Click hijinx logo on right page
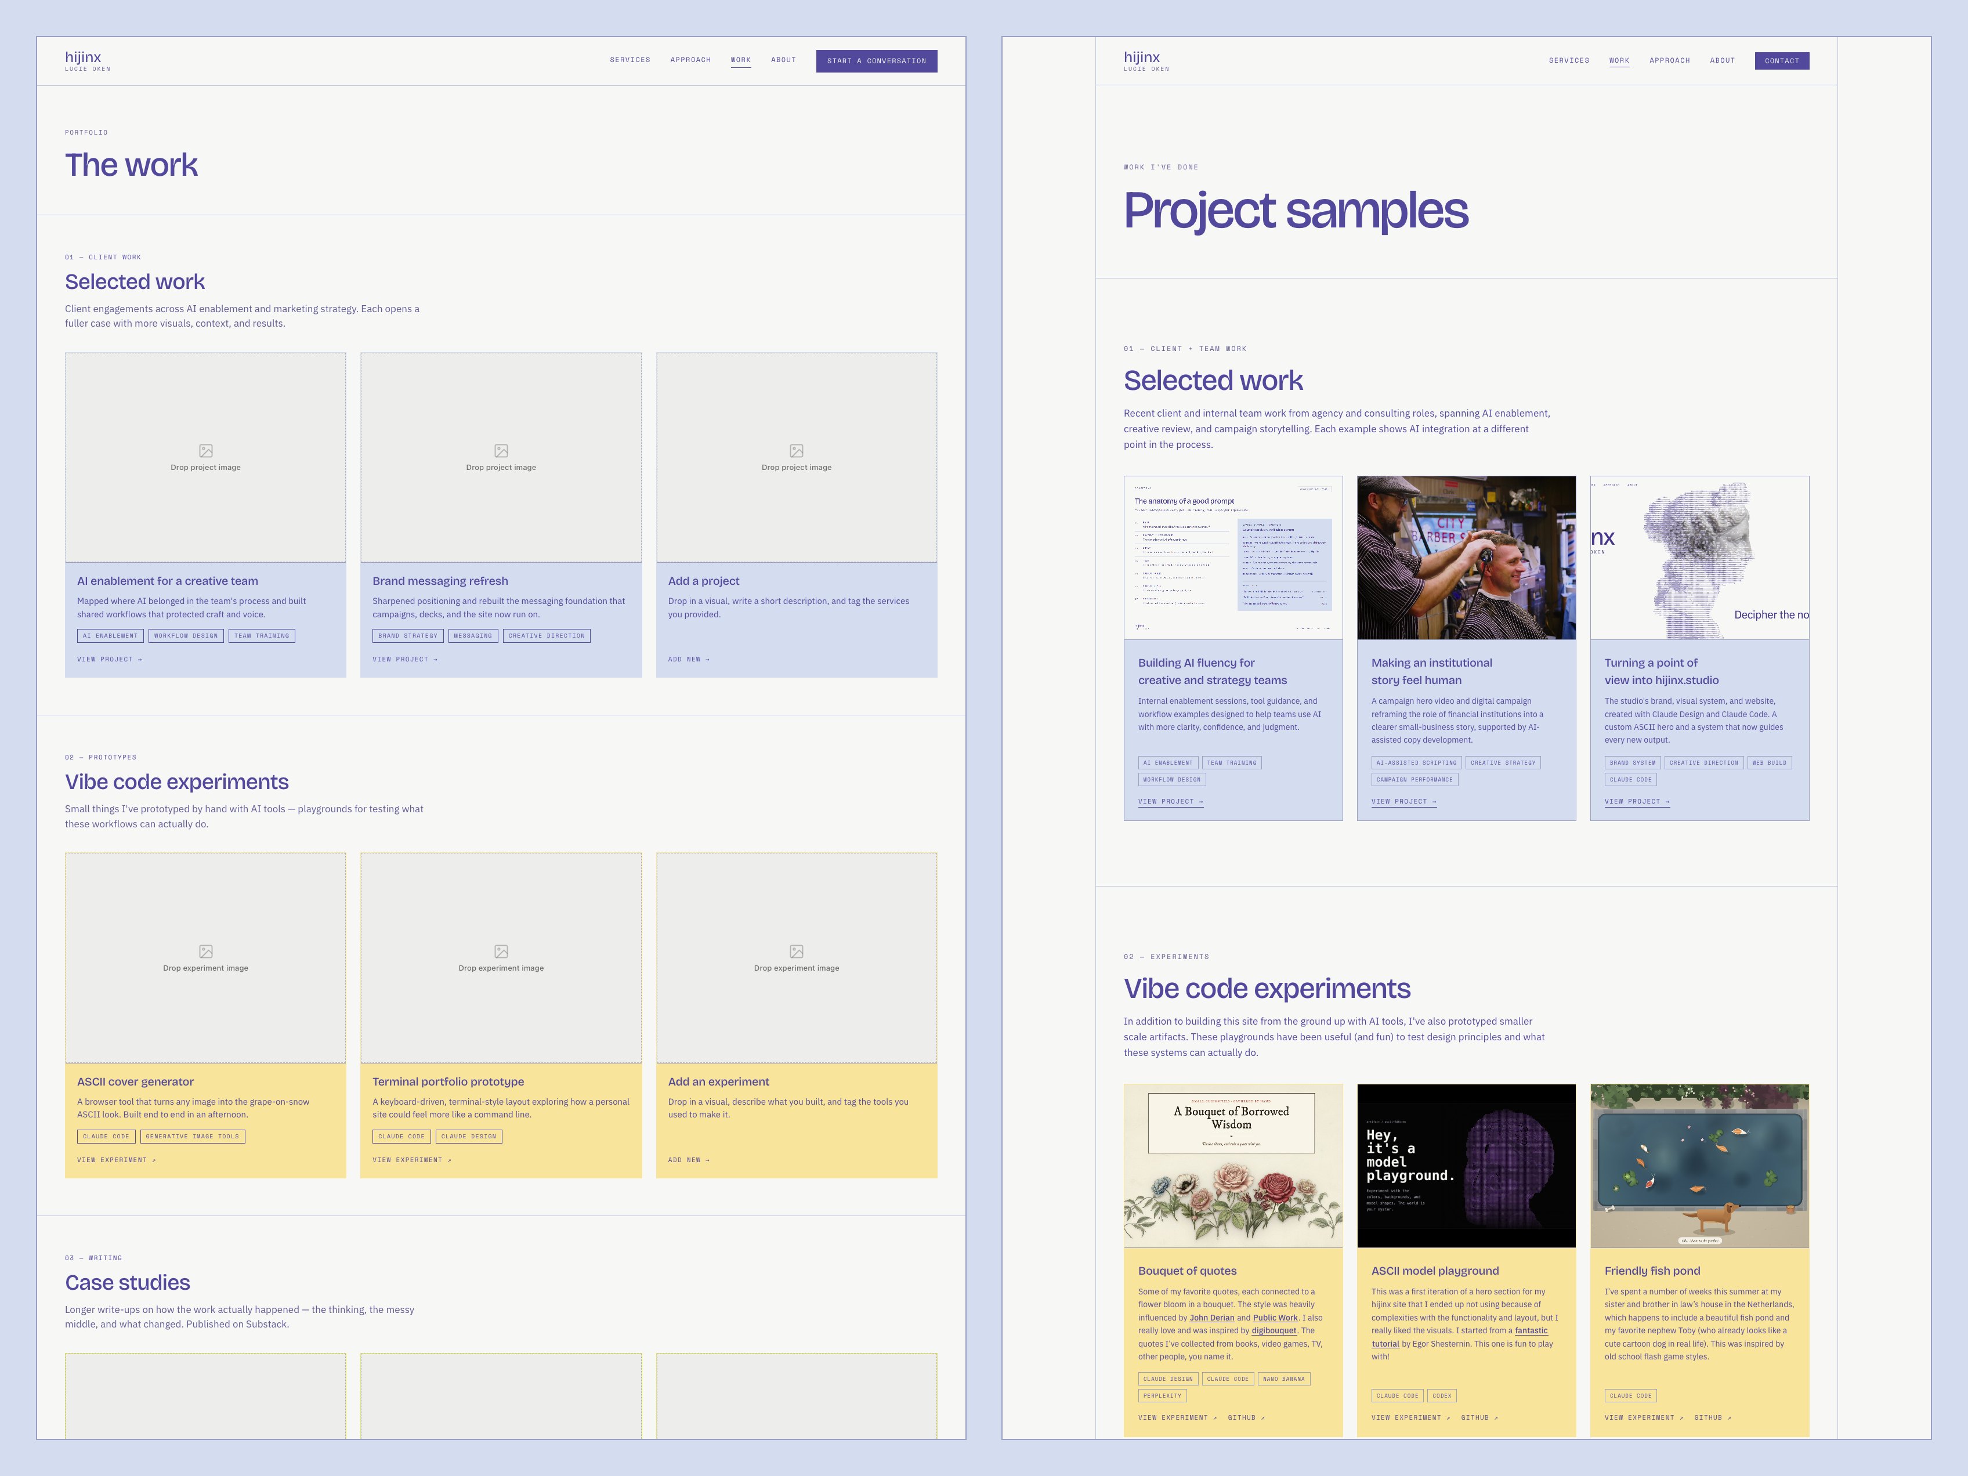 tap(1146, 60)
